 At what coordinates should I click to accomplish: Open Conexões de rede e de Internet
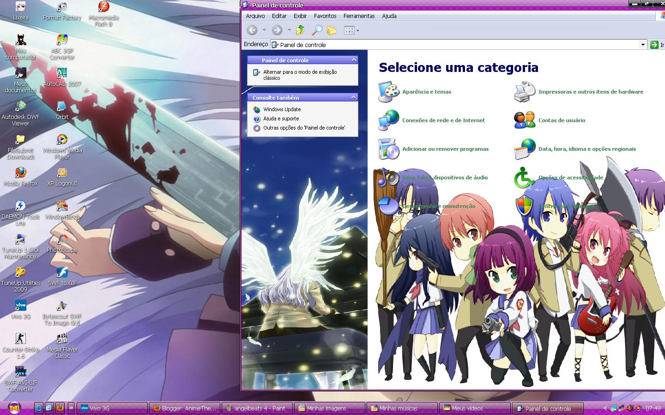click(x=443, y=120)
